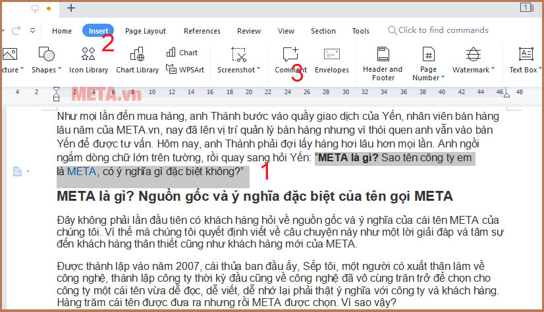Go to the Review tab

click(x=249, y=31)
